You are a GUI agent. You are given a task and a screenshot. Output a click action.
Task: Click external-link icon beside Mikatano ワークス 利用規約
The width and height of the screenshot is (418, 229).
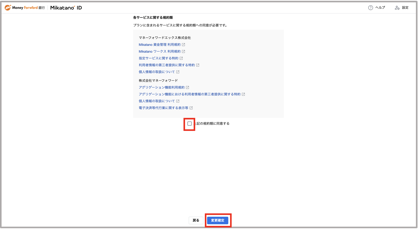tap(183, 52)
